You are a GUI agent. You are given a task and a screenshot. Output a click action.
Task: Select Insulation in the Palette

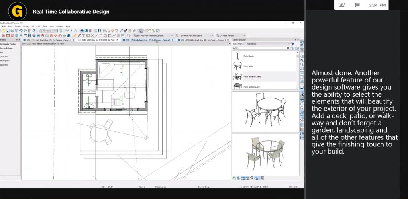click(x=4, y=65)
